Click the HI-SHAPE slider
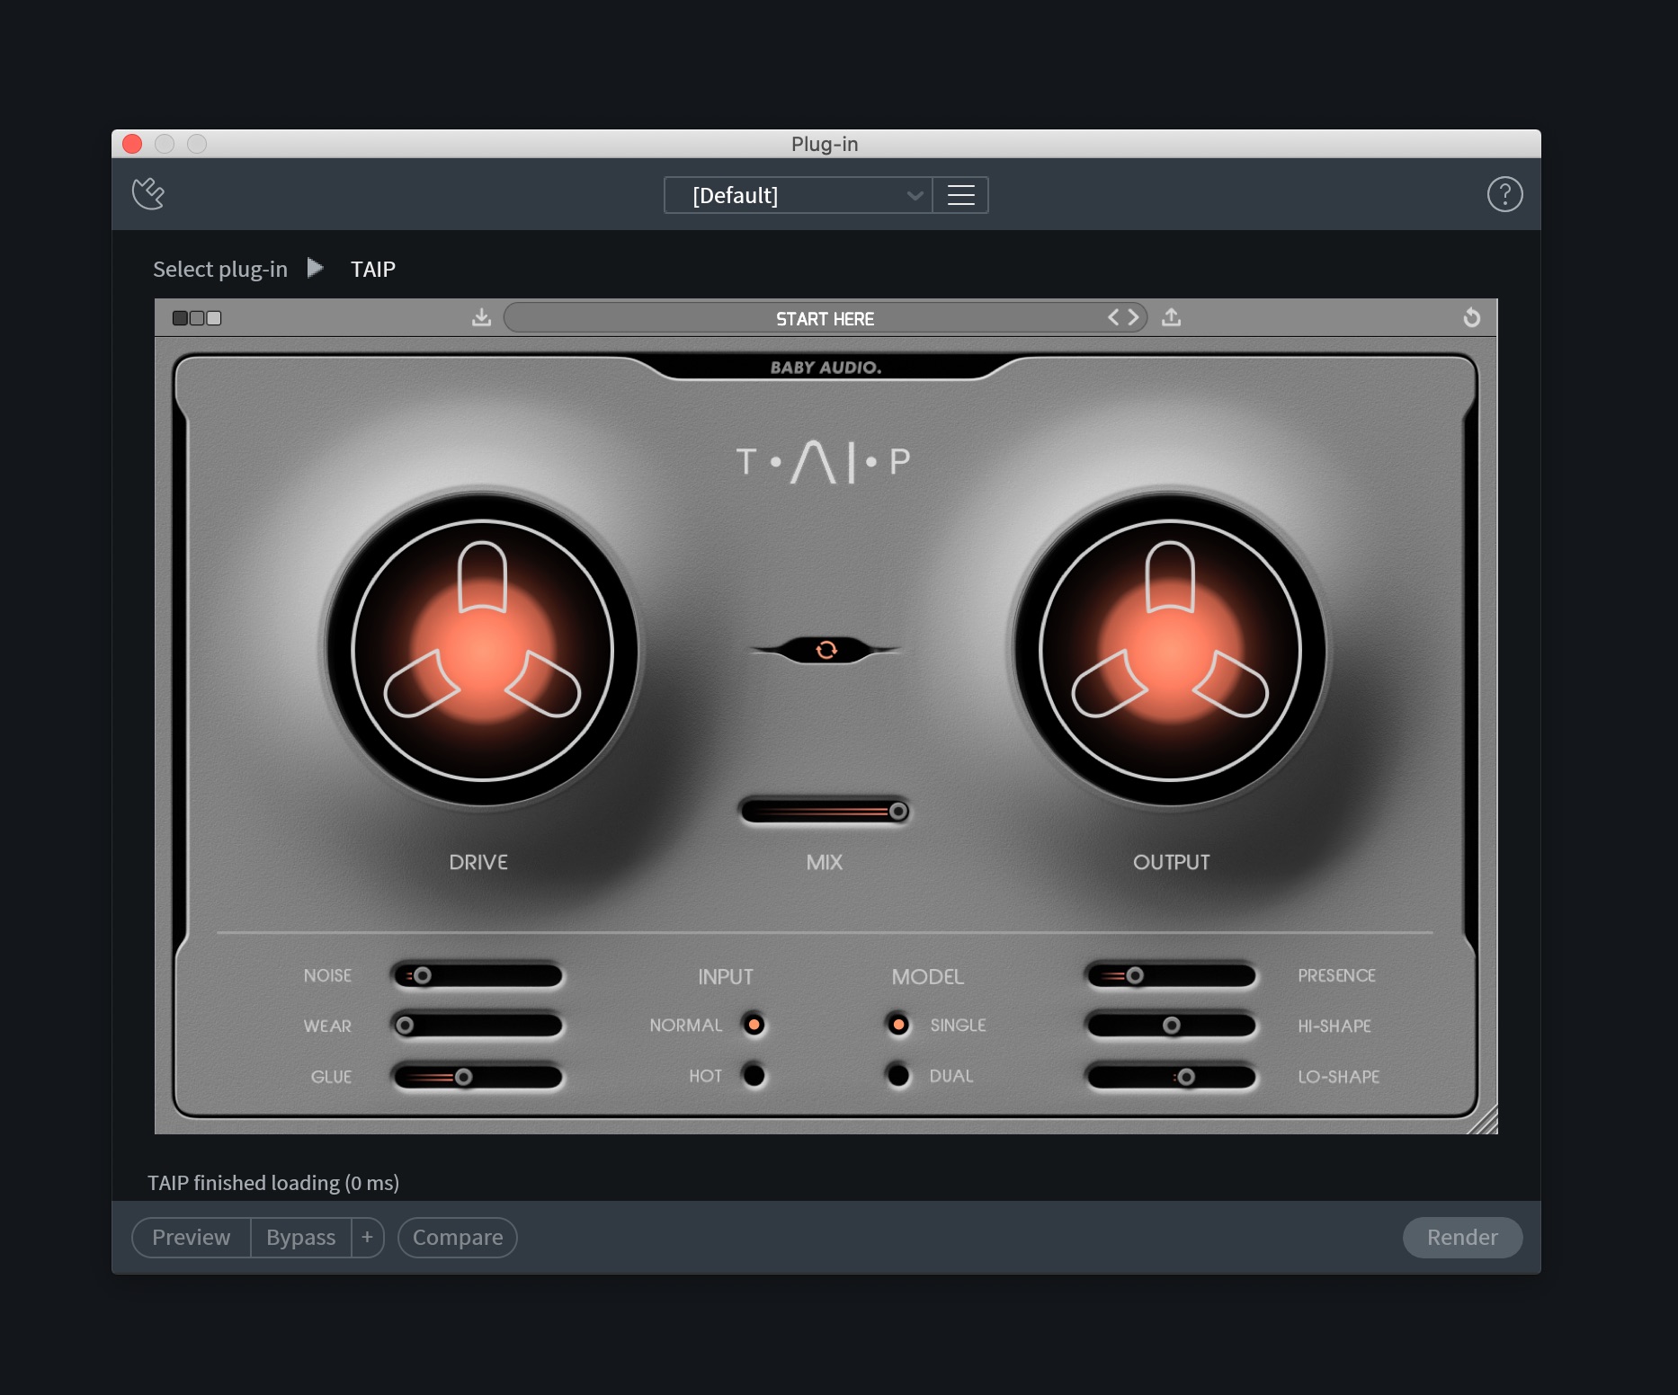This screenshot has width=1678, height=1395. (1171, 1026)
